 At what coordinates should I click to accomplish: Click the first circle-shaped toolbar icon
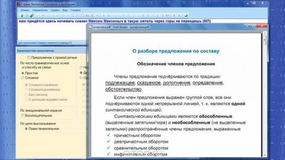pyautogui.click(x=73, y=16)
